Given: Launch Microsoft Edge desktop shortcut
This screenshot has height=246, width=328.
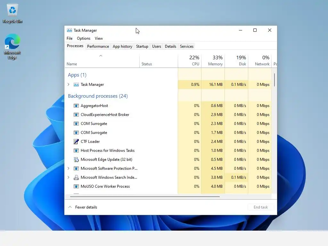Looking at the screenshot, I should 12,47.
